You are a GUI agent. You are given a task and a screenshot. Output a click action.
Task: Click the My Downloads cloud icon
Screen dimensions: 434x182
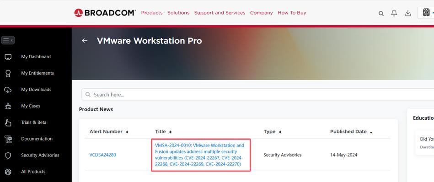8,90
